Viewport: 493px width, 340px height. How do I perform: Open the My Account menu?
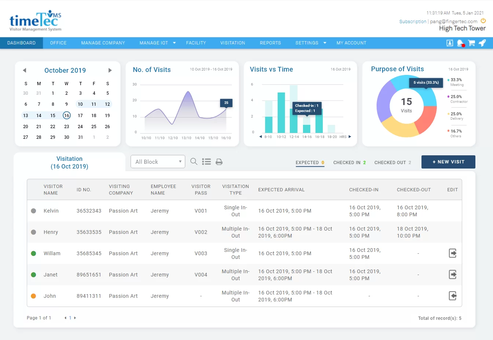pos(351,43)
